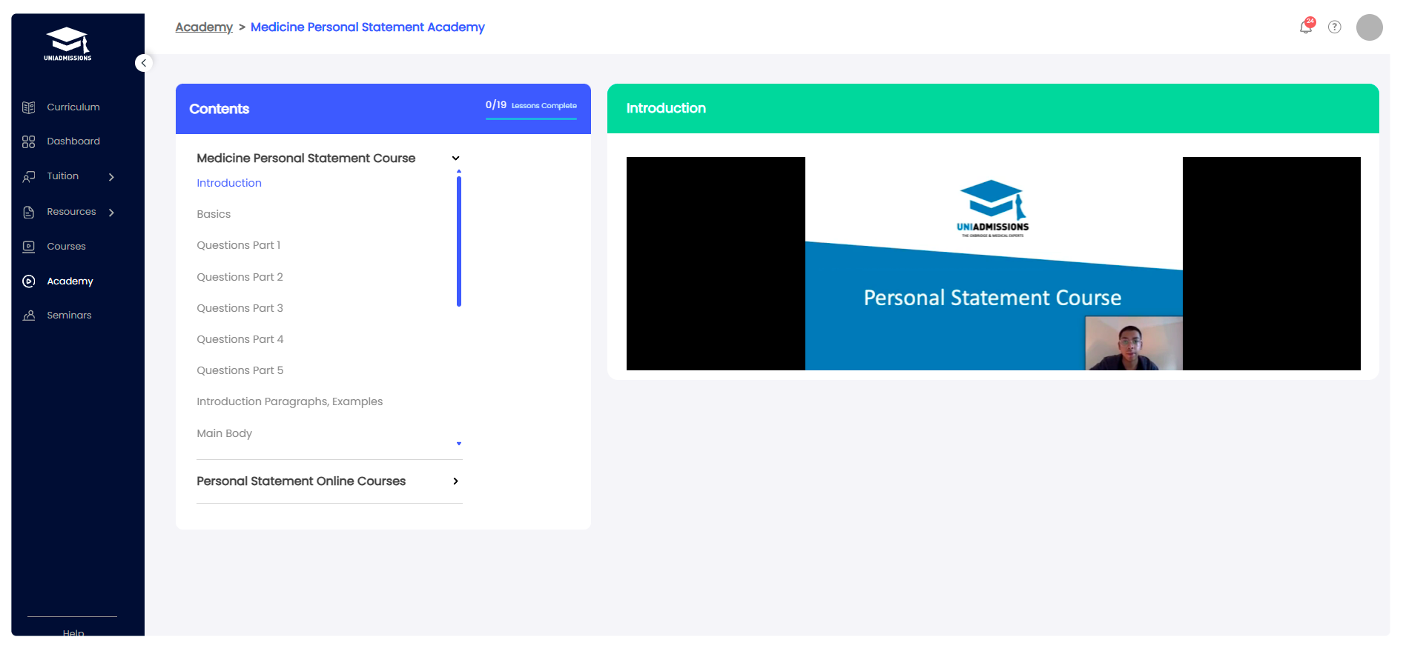
Task: Open Questions Part 2 lesson
Action: 240,277
